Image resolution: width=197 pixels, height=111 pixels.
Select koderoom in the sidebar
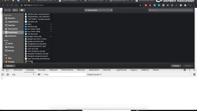pyautogui.click(x=13, y=36)
